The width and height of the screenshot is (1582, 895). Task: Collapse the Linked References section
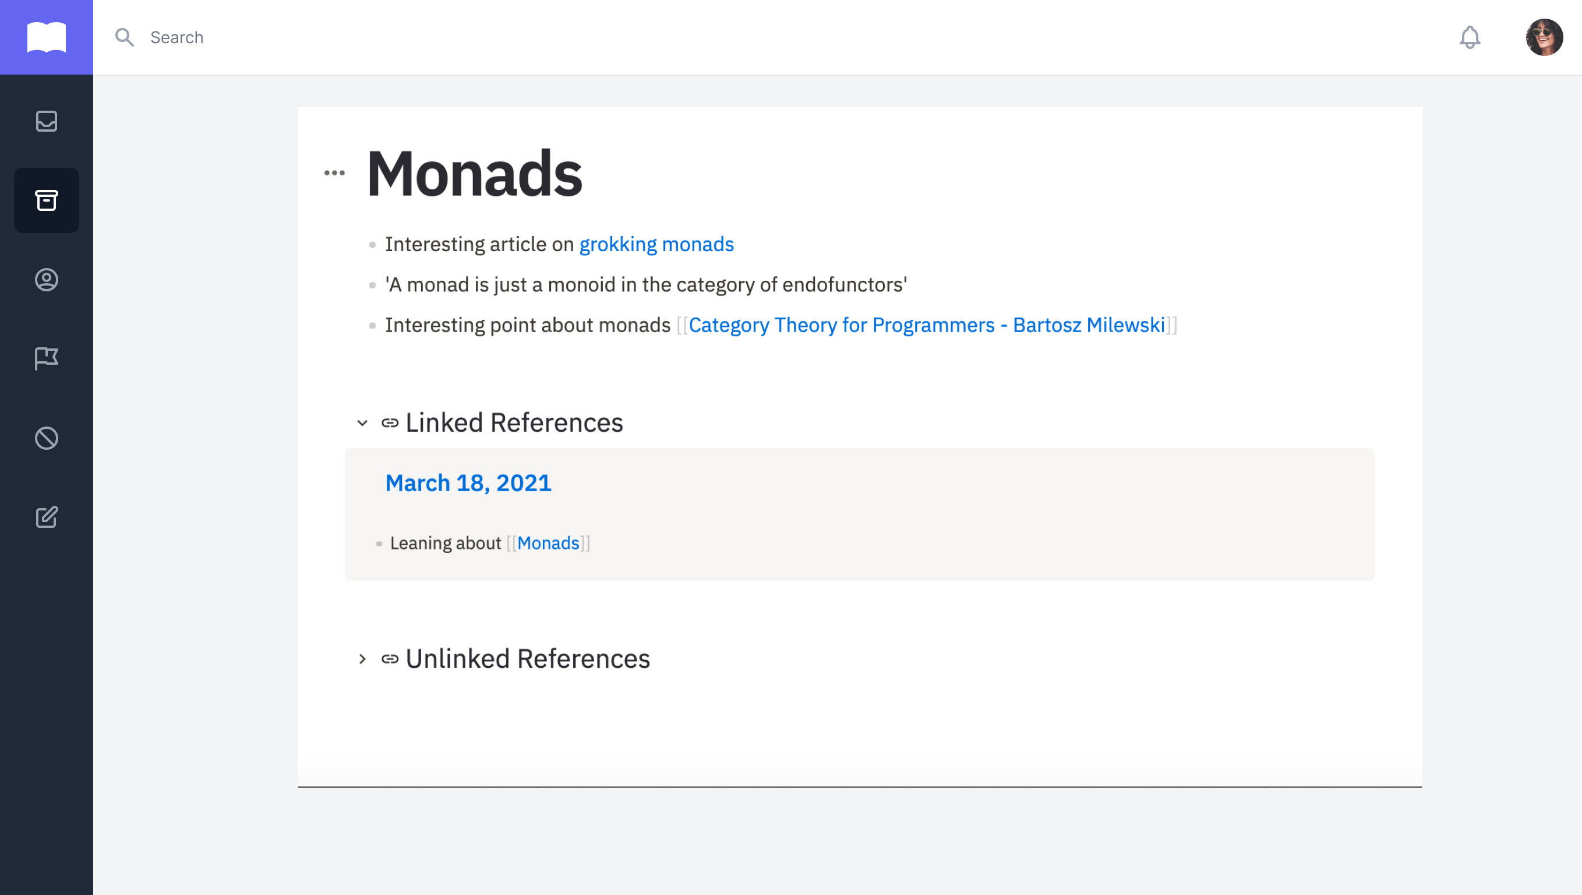[x=362, y=423]
